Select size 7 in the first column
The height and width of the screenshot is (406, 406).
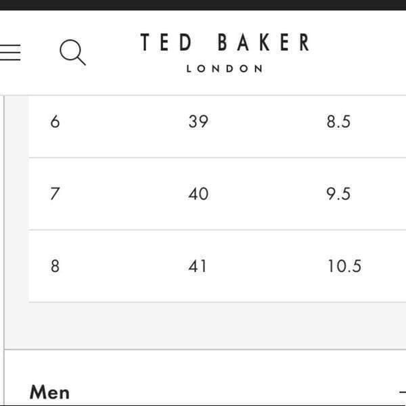tap(55, 194)
